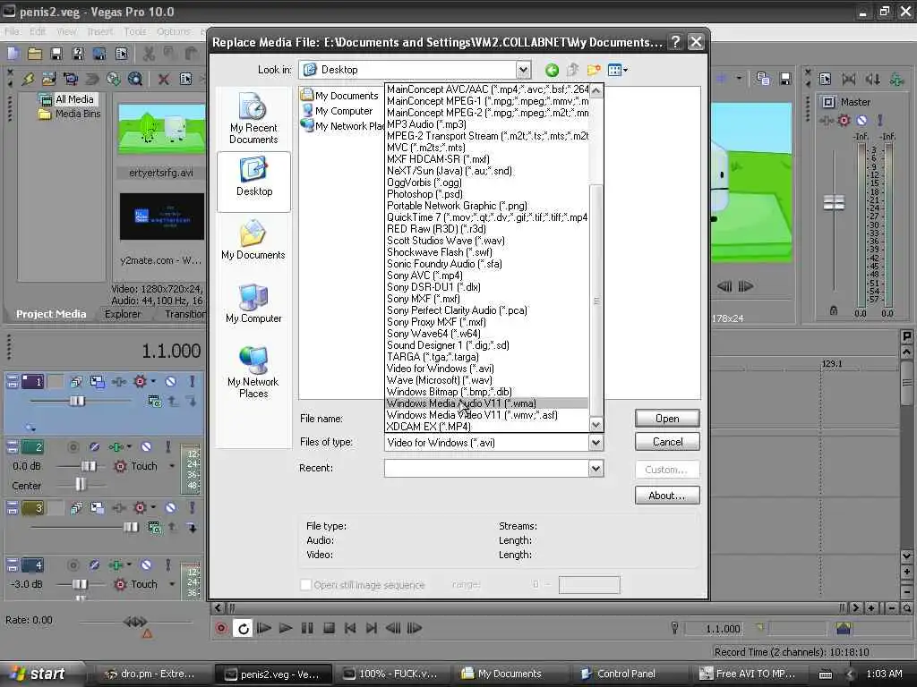Click the Vegas Open project toolbar icon
The image size is (917, 687).
point(35,55)
